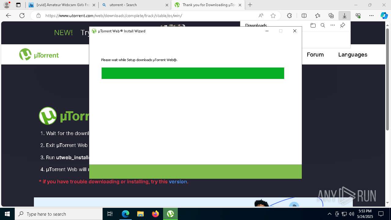Follow the 'version' link in red note
The image size is (391, 220).
tap(178, 182)
